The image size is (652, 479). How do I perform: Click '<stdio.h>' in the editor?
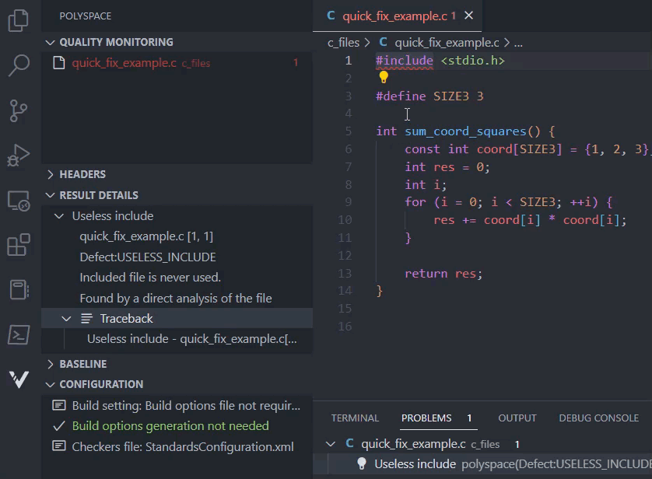tap(473, 61)
